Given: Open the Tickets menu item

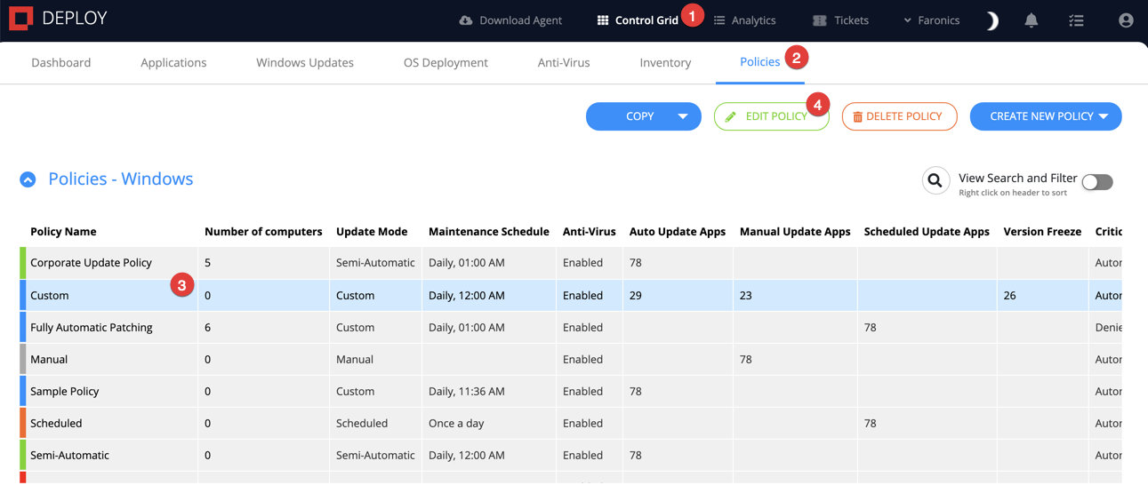Looking at the screenshot, I should coord(841,20).
